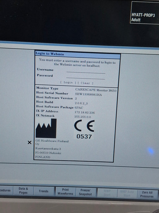Click the Username input field
This screenshot has height=213, width=159.
86,71
